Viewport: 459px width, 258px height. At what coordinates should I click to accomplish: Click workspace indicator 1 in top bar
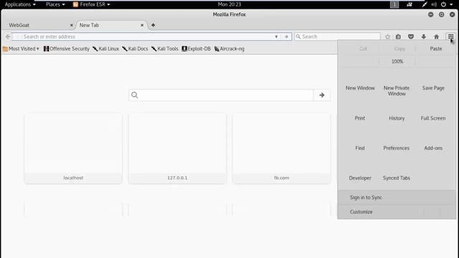click(394, 4)
